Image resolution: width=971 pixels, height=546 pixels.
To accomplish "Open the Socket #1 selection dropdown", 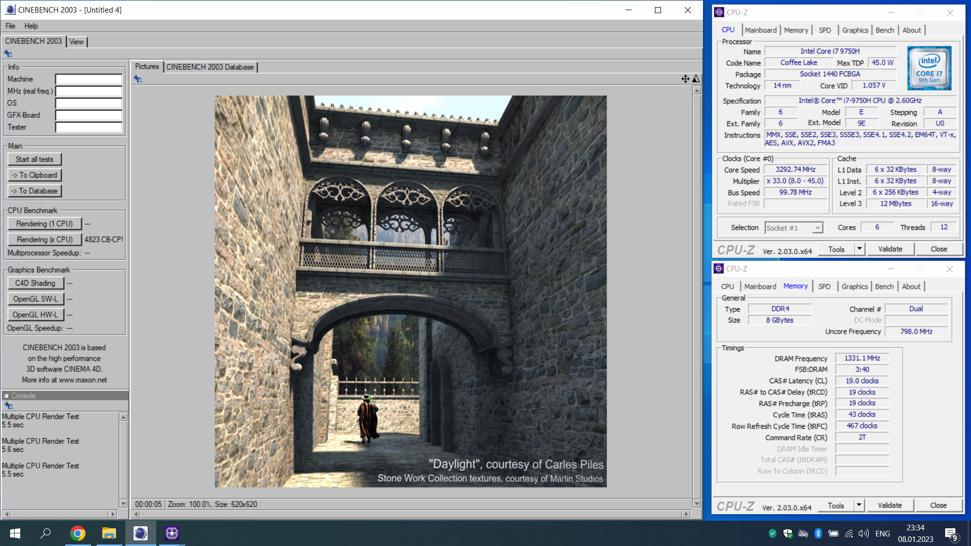I will pyautogui.click(x=817, y=228).
